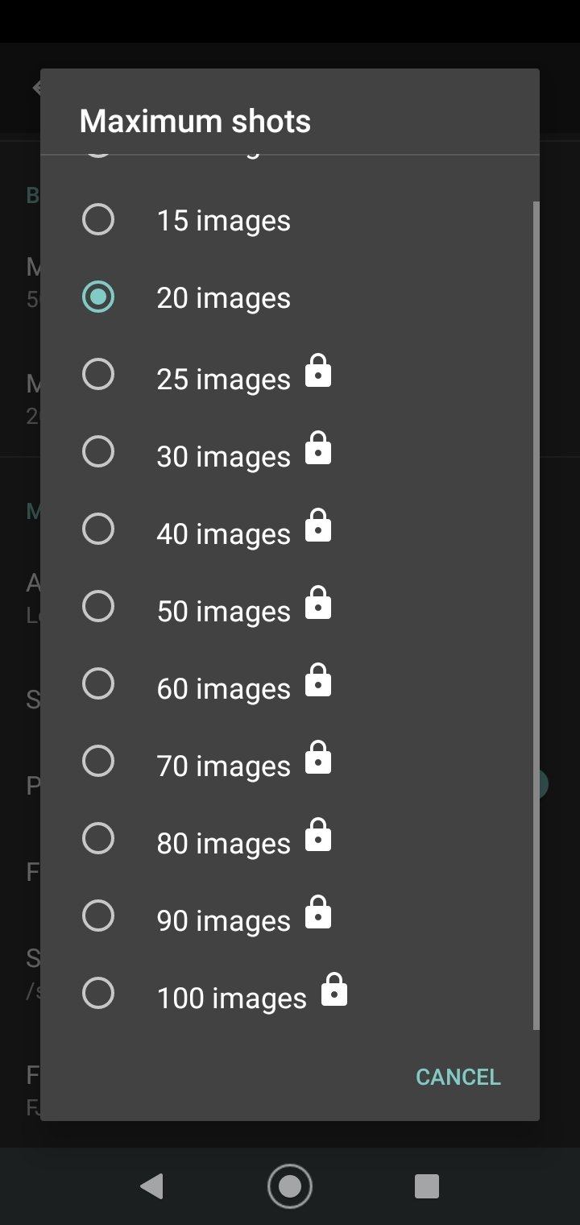Image resolution: width=580 pixels, height=1225 pixels.
Task: Tap the Android home navigation button
Action: (290, 1186)
